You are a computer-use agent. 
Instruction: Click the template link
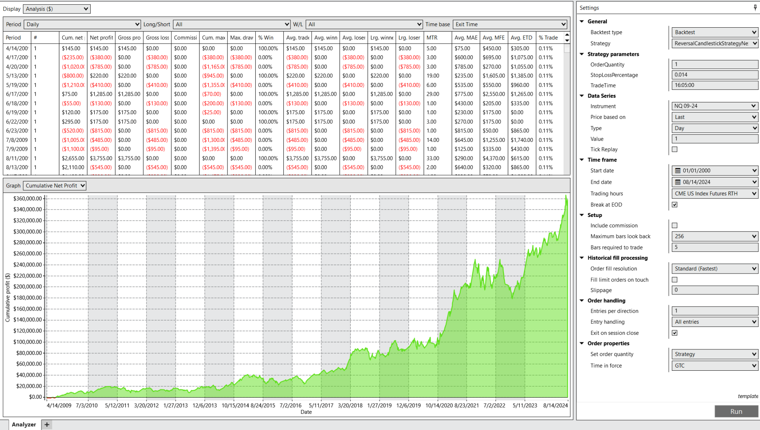(x=748, y=396)
